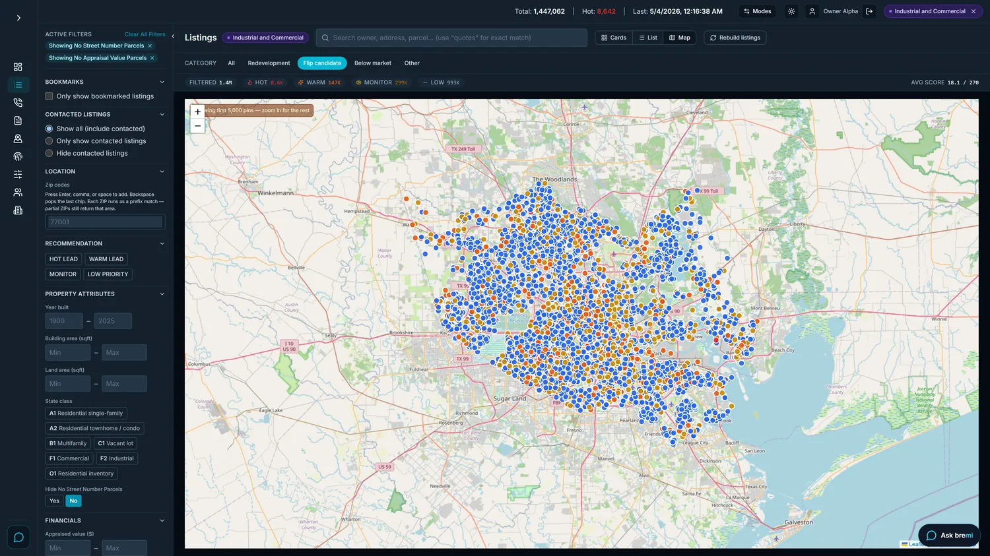
Task: Remove the No Appraisal Value Parcels filter
Action: point(152,58)
